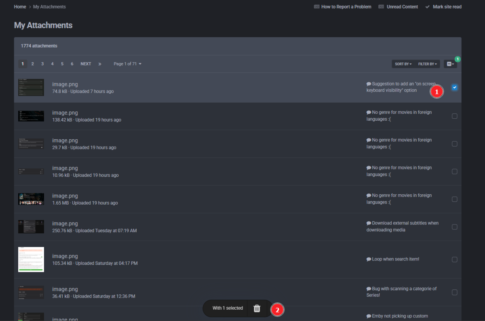Click the NEXT page button
The height and width of the screenshot is (321, 485).
(86, 64)
